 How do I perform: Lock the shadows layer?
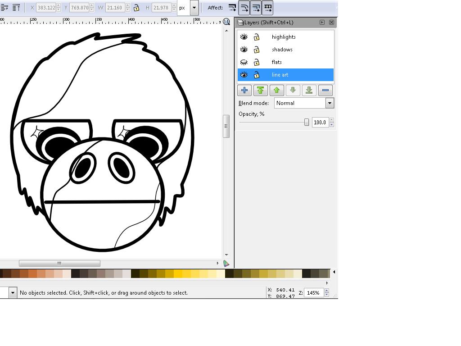[257, 50]
